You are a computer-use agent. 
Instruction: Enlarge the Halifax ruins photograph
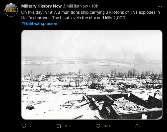pos(92,75)
